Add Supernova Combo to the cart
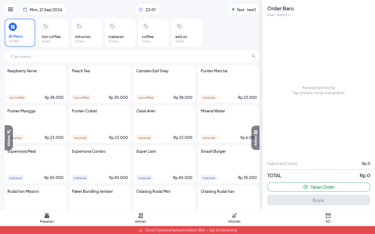This screenshot has width=375, height=234. coord(100,164)
